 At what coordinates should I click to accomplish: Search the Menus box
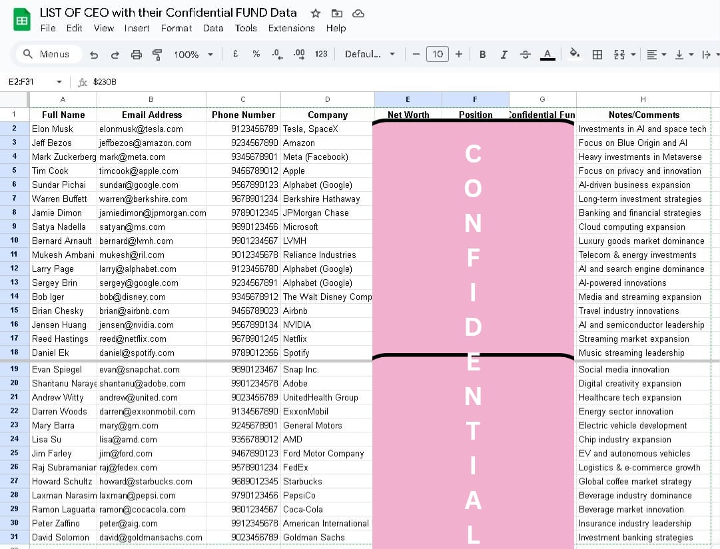click(49, 54)
